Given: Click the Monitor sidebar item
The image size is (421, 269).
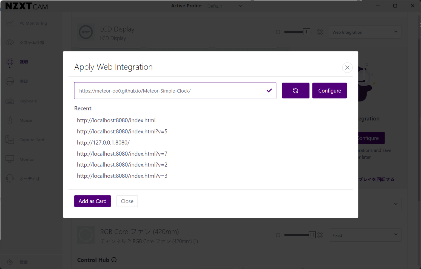Looking at the screenshot, I should [x=27, y=159].
